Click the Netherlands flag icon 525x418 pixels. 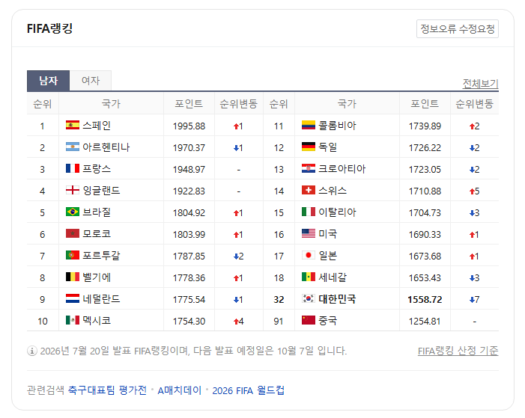(x=73, y=298)
